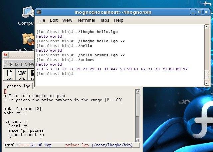The width and height of the screenshot is (213, 152).
Task: Minimize the terminal window
Action: (x=193, y=12)
